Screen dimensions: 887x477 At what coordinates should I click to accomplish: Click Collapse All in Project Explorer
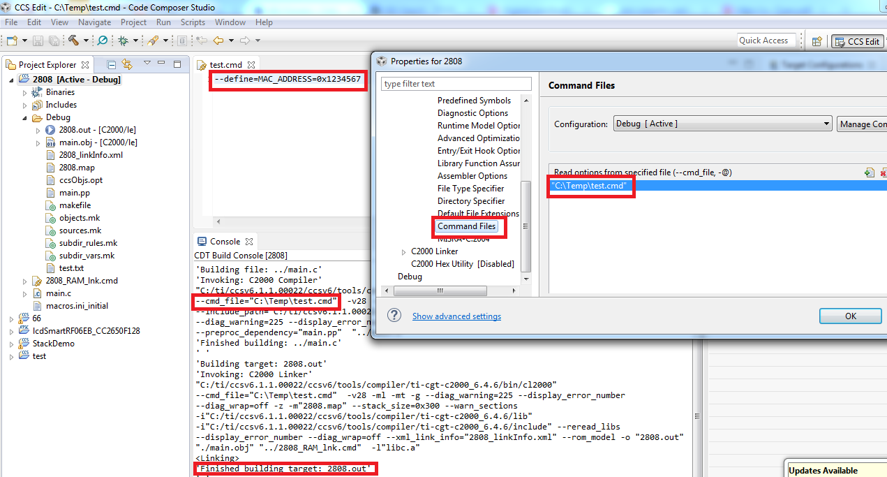pos(112,64)
